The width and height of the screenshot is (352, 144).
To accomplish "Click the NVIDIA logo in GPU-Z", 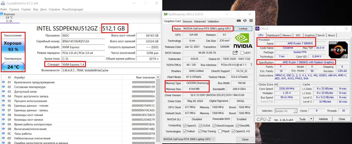I will (x=243, y=41).
